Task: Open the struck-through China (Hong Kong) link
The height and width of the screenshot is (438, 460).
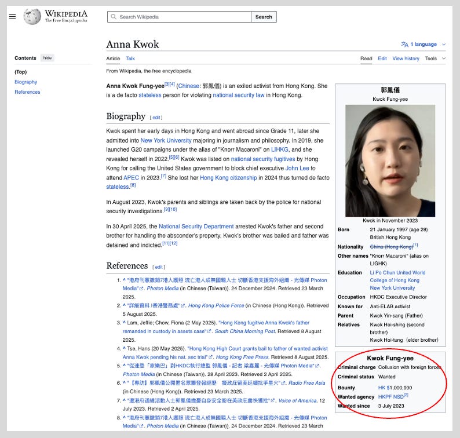Action: click(392, 247)
